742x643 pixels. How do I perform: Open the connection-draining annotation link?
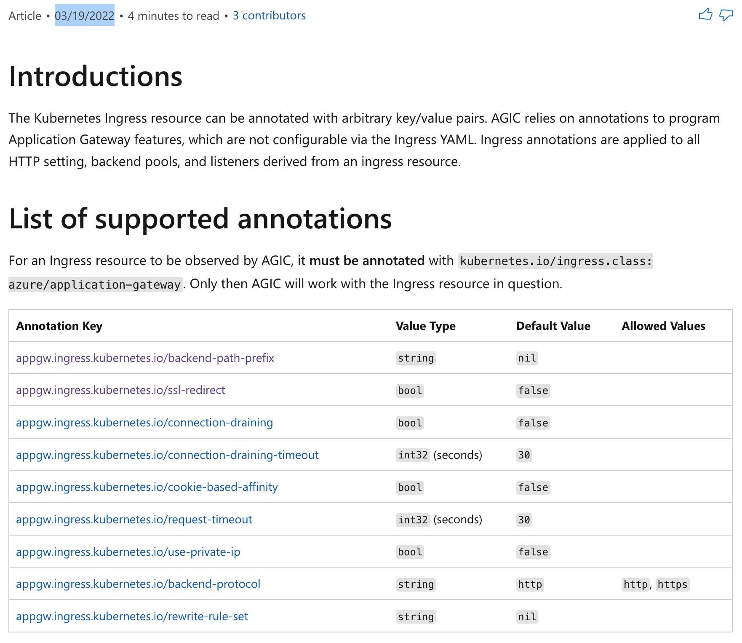pos(144,423)
